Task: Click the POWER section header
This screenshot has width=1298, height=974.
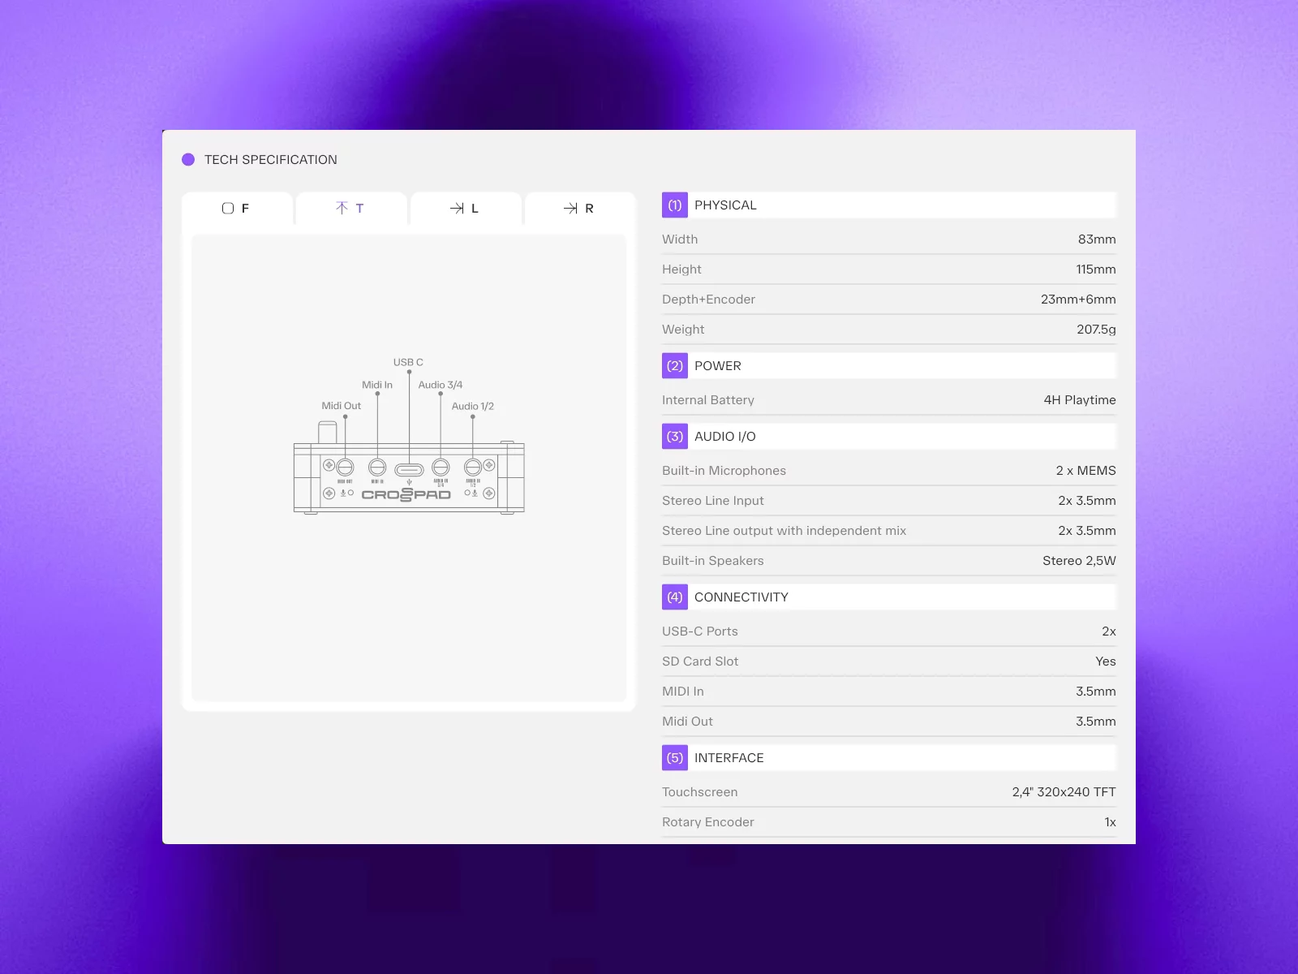Action: [x=889, y=366]
